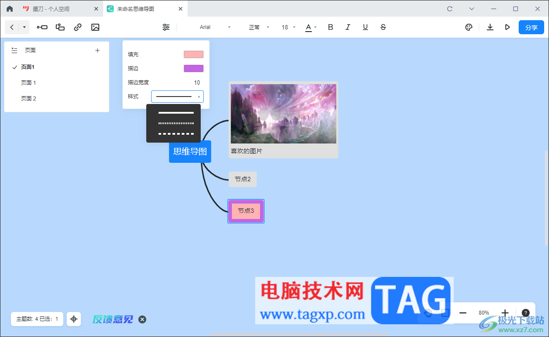Image resolution: width=549 pixels, height=337 pixels.
Task: Open the 样式 line style dropdown
Action: [177, 97]
